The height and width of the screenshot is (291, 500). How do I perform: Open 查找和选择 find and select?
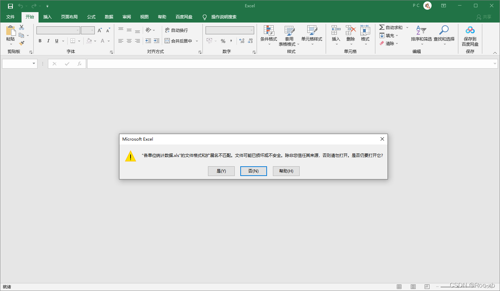(x=444, y=35)
